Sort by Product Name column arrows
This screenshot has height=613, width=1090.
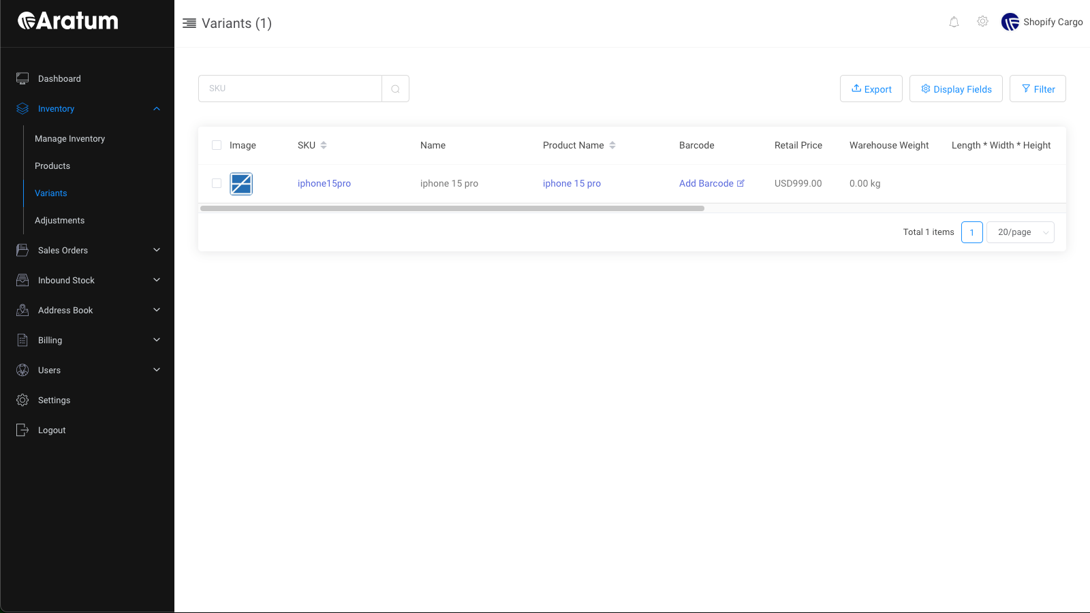pyautogui.click(x=612, y=145)
